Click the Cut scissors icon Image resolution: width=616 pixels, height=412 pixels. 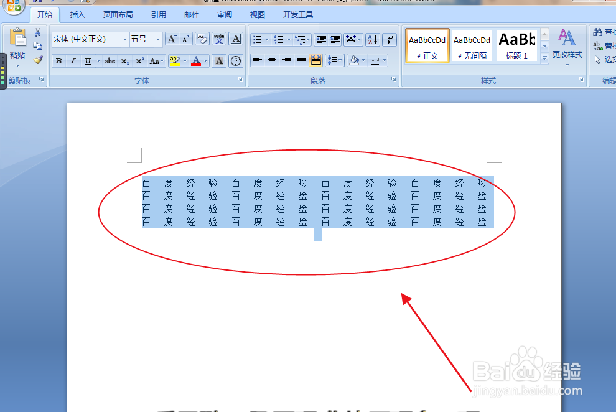point(38,32)
